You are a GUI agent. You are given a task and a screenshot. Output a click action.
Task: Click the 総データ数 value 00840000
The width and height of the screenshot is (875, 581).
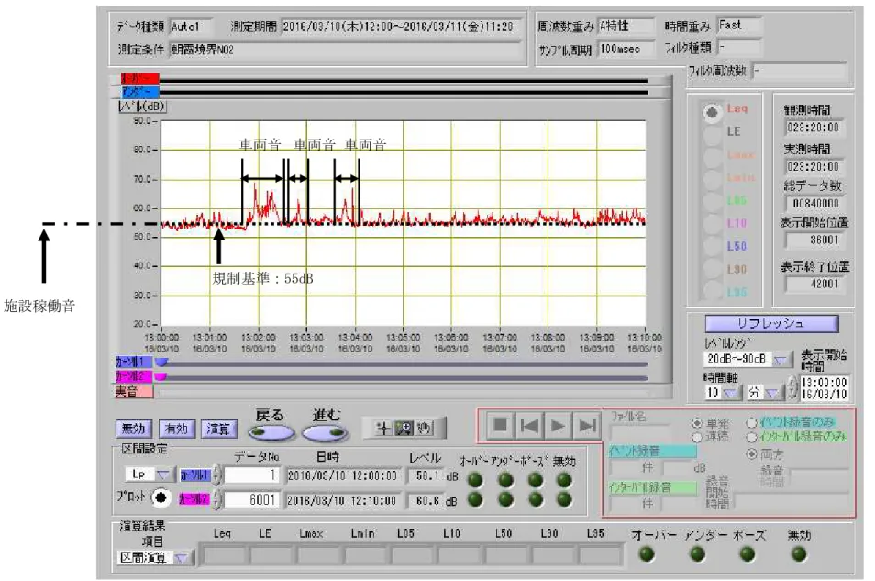point(814,204)
